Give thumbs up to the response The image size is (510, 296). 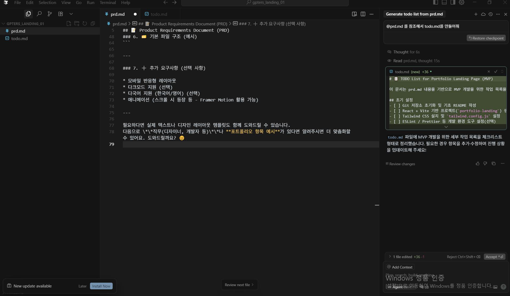(478, 164)
